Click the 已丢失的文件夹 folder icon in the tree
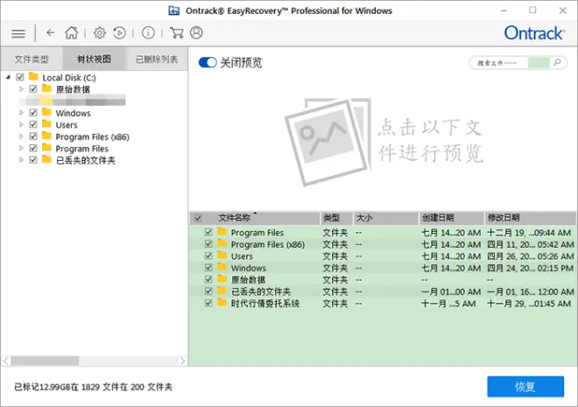Screen dimensions: 578x407 46,159
